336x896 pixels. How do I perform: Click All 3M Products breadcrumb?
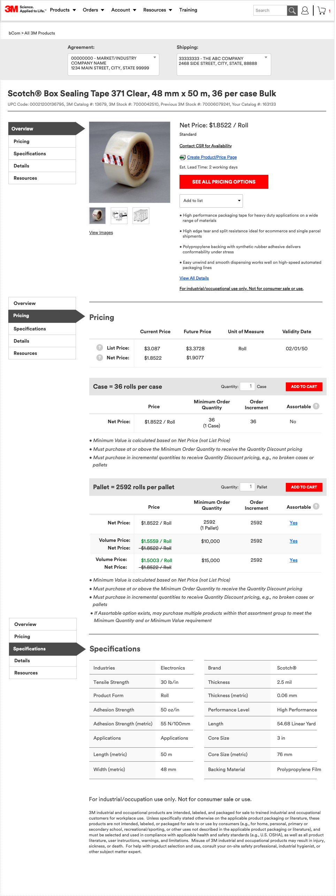coord(40,33)
